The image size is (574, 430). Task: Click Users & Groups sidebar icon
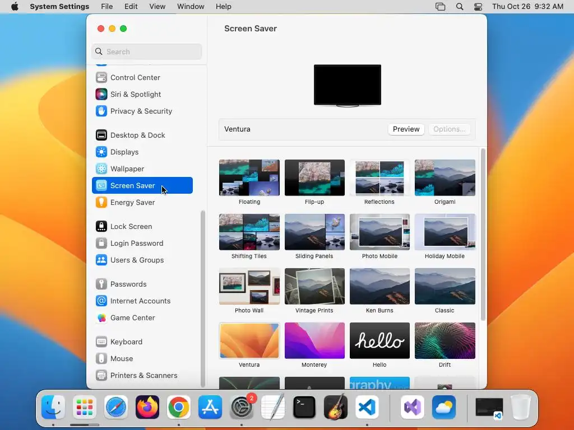tap(101, 260)
